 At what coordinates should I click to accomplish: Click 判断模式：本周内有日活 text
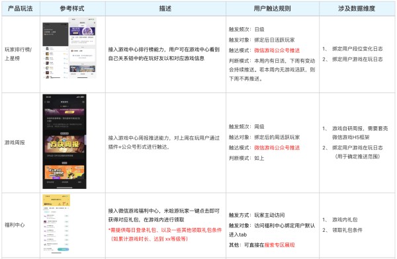(272, 70)
